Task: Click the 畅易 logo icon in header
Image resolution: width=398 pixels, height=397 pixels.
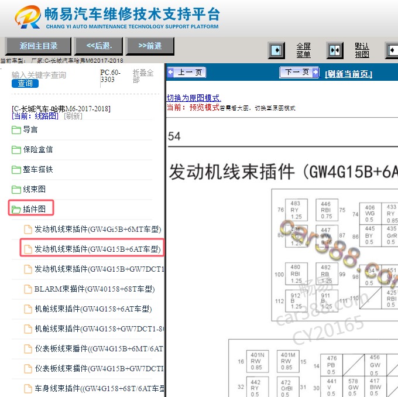Action: coord(28,17)
